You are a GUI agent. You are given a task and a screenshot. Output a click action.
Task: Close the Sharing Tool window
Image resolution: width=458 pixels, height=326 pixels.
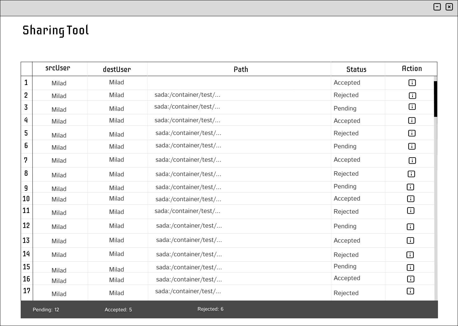pos(449,7)
